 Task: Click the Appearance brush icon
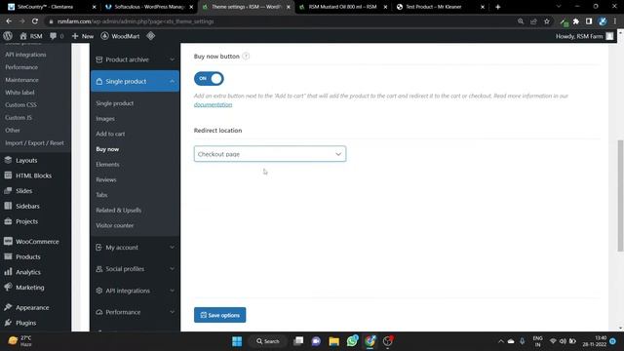coord(8,307)
